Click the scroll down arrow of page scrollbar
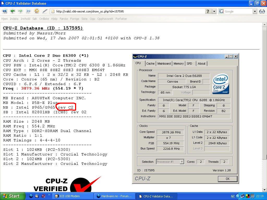The height and width of the screenshot is (200, 267). coord(264,190)
